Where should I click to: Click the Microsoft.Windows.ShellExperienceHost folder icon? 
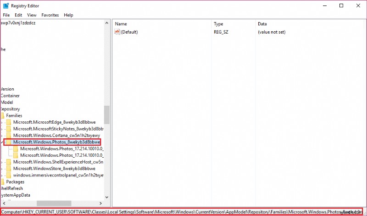[9, 162]
